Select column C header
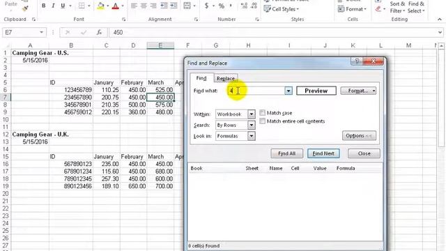 tap(106, 45)
